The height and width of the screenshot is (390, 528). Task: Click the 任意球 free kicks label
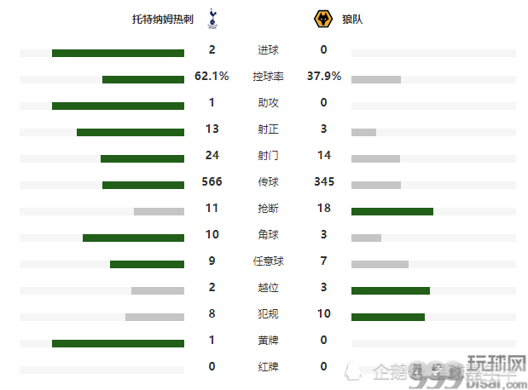click(x=269, y=261)
